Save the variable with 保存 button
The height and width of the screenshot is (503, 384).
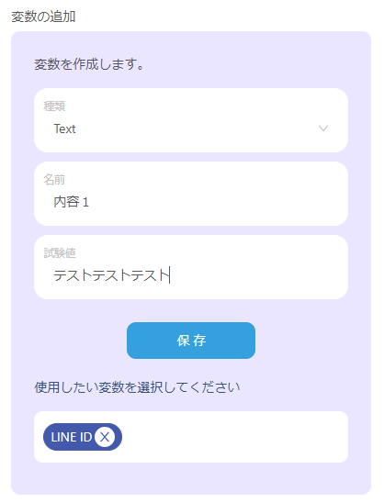click(191, 341)
